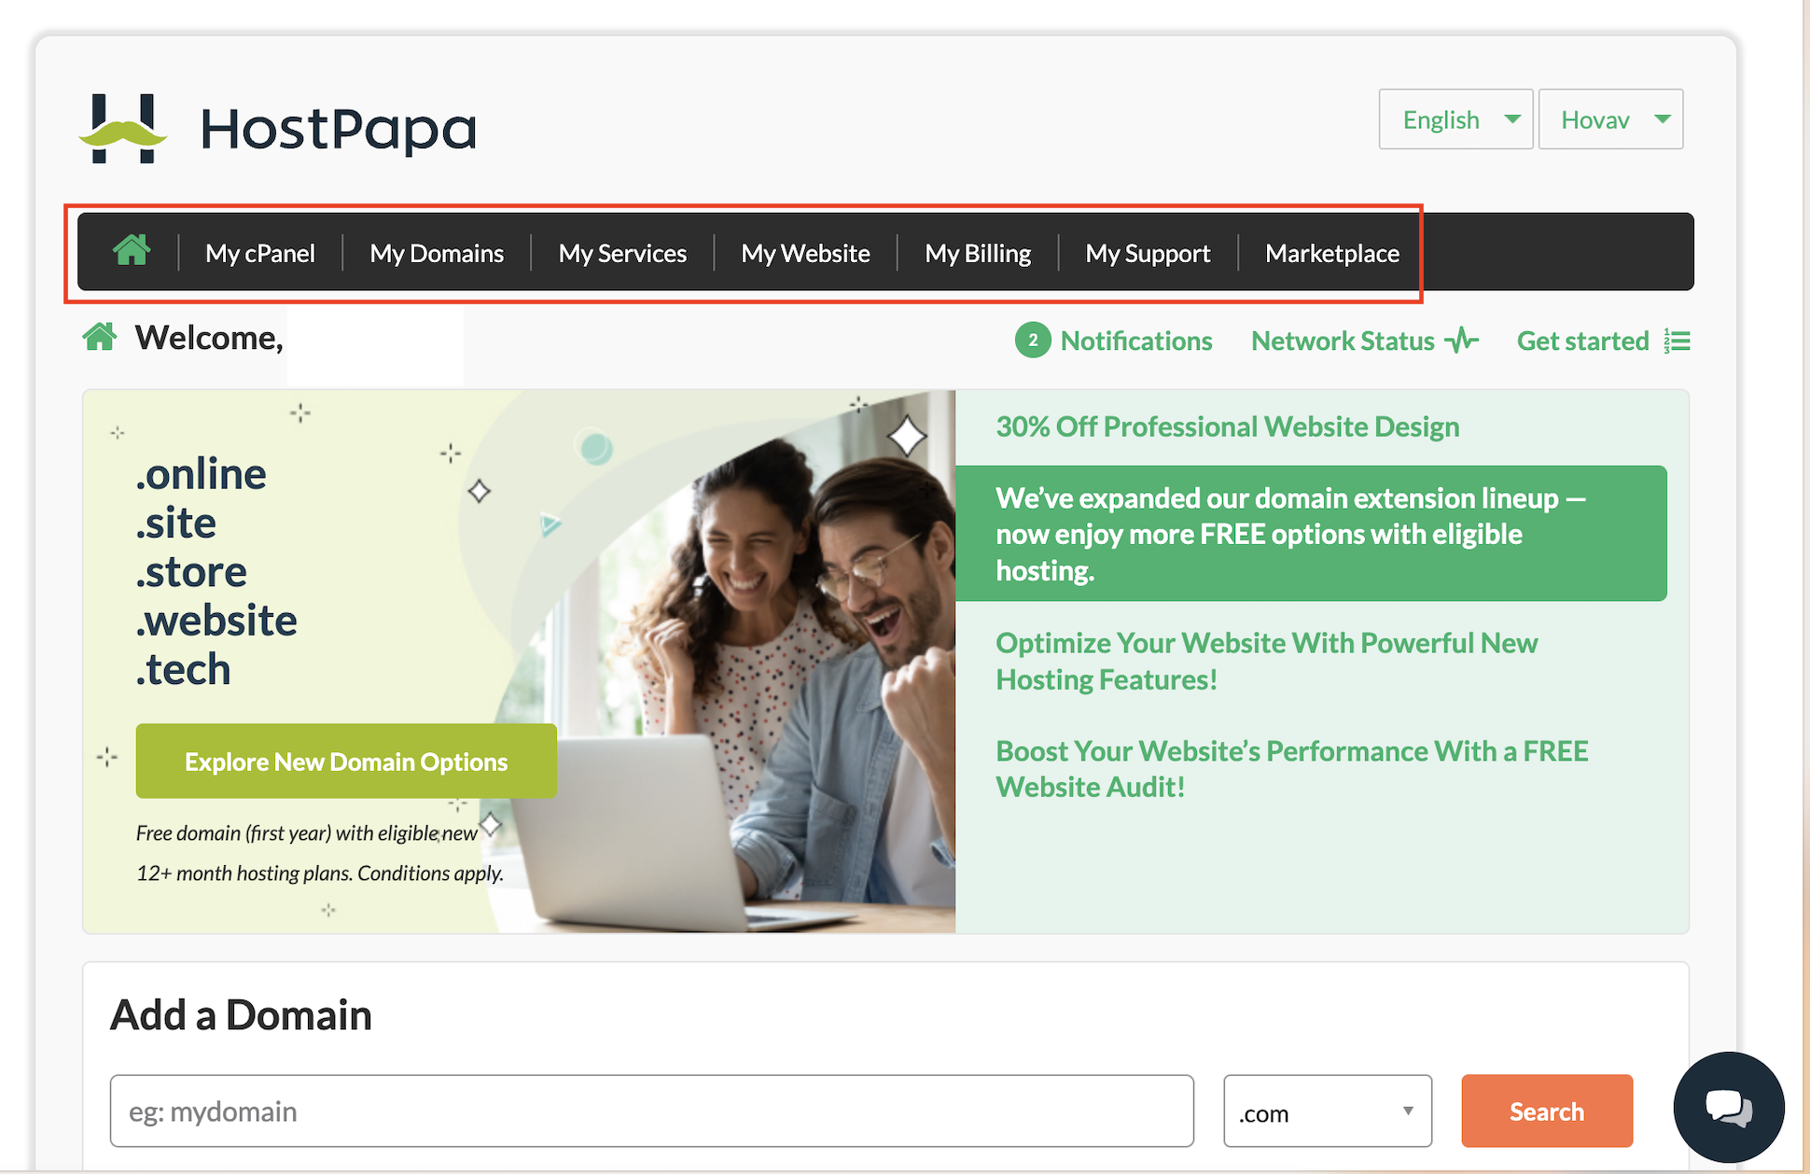Viewport: 1810px width, 1174px height.
Task: Open the My Domains menu
Action: (x=437, y=253)
